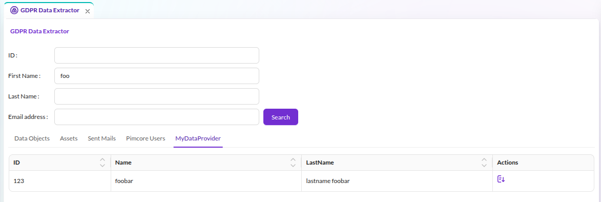
Task: Select the GDPR Data Extractor tab
Action: [x=49, y=10]
